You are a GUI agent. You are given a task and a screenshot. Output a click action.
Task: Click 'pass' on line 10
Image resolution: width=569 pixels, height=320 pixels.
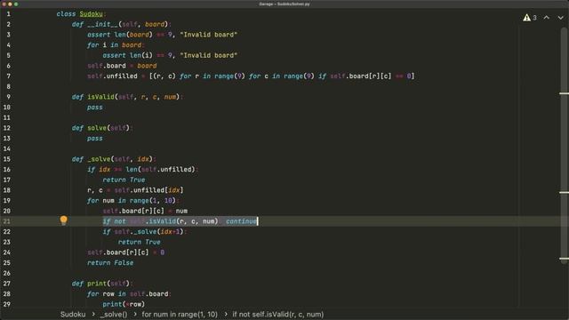[95, 108]
